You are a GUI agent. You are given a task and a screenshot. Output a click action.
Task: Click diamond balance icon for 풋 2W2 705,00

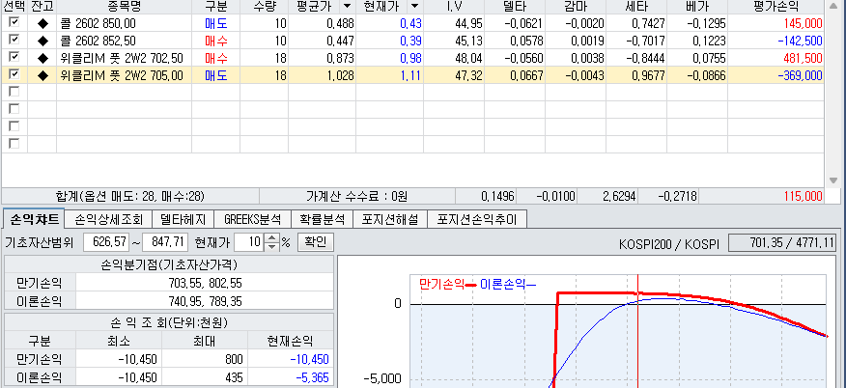pos(42,76)
